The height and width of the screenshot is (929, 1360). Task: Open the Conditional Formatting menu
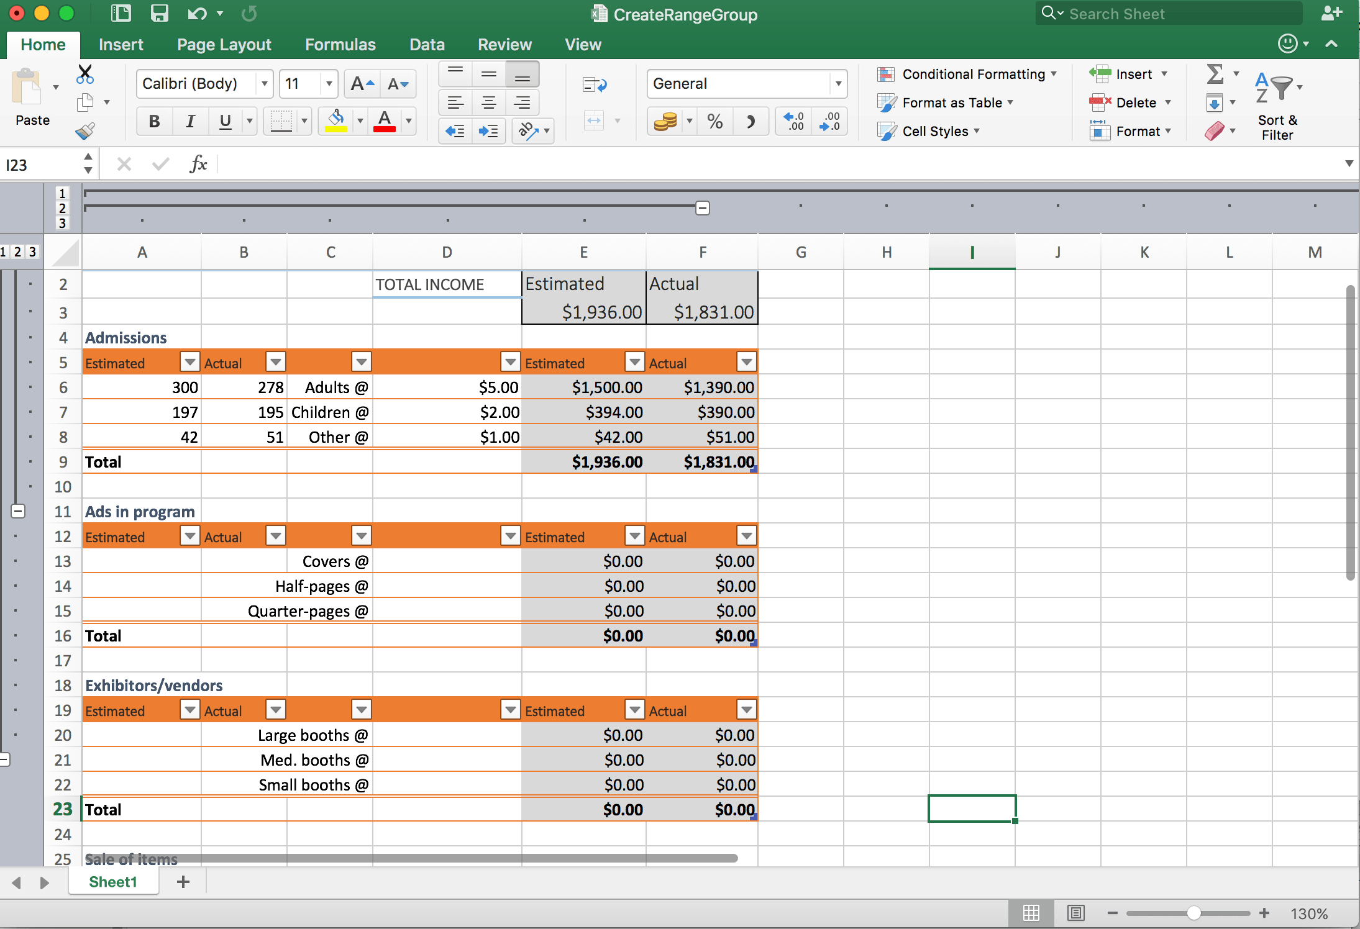coord(967,75)
